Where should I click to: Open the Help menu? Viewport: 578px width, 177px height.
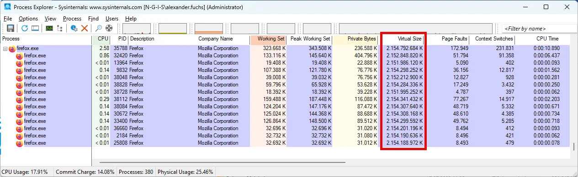coord(131,19)
